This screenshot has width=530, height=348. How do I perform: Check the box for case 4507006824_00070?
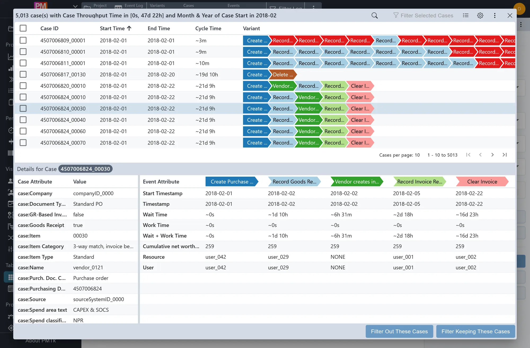click(x=23, y=143)
